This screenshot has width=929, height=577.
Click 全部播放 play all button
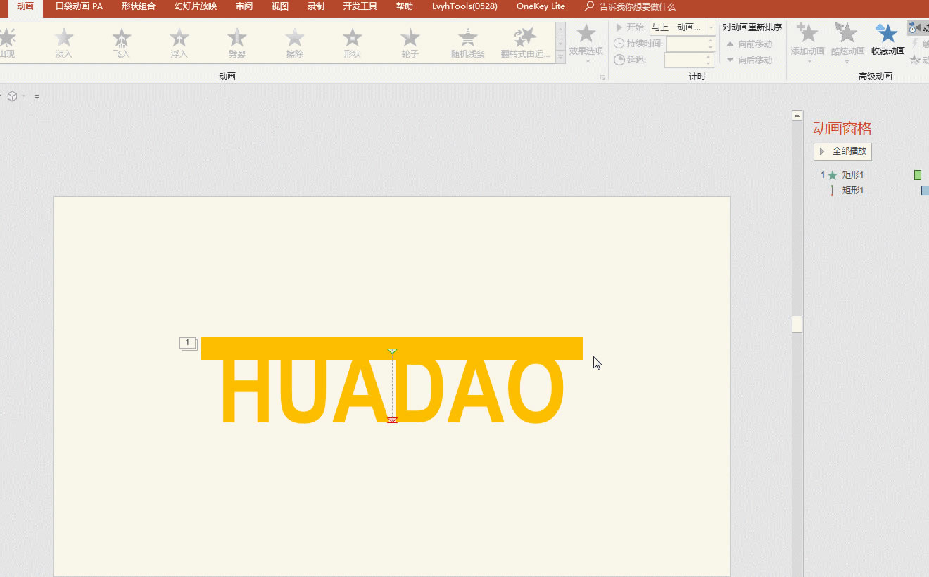(842, 151)
